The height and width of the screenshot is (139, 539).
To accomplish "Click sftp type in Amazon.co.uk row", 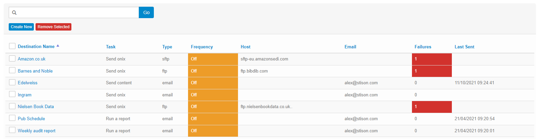I will [x=166, y=59].
